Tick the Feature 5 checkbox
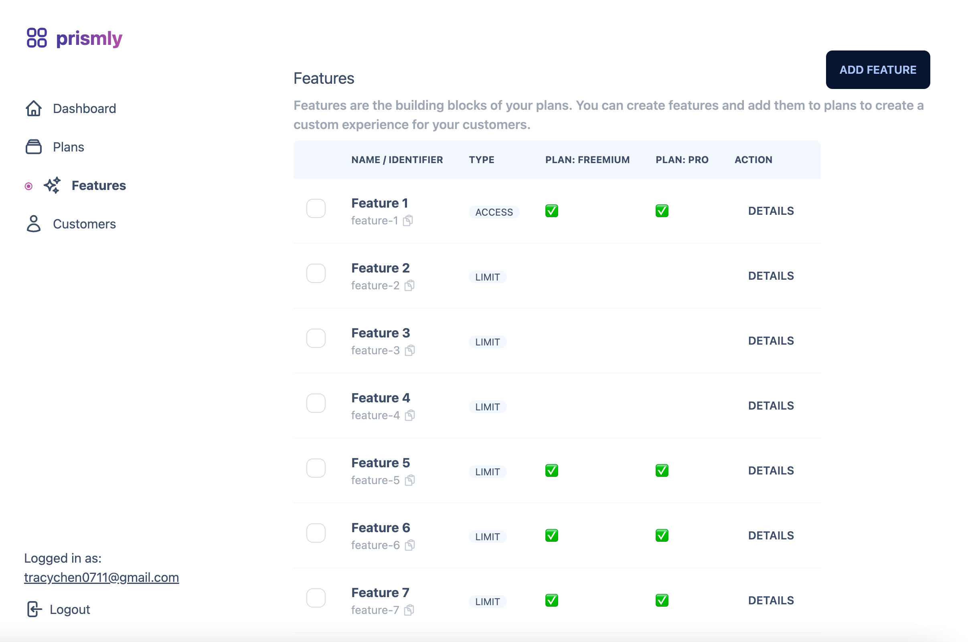This screenshot has width=968, height=642. coord(316,468)
